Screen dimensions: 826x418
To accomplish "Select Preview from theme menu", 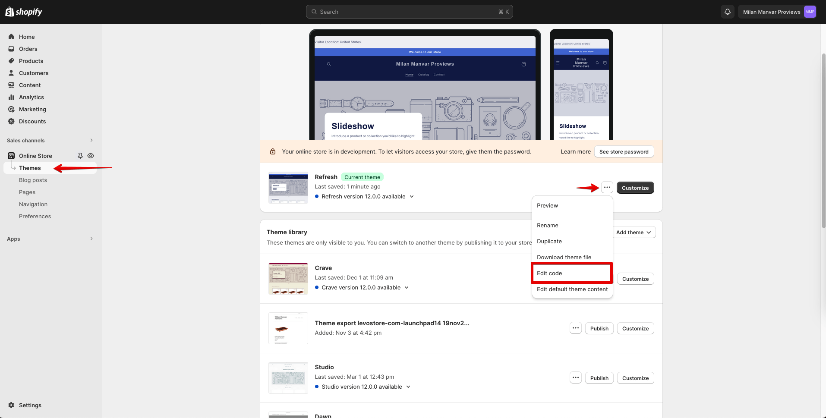I will 572,205.
